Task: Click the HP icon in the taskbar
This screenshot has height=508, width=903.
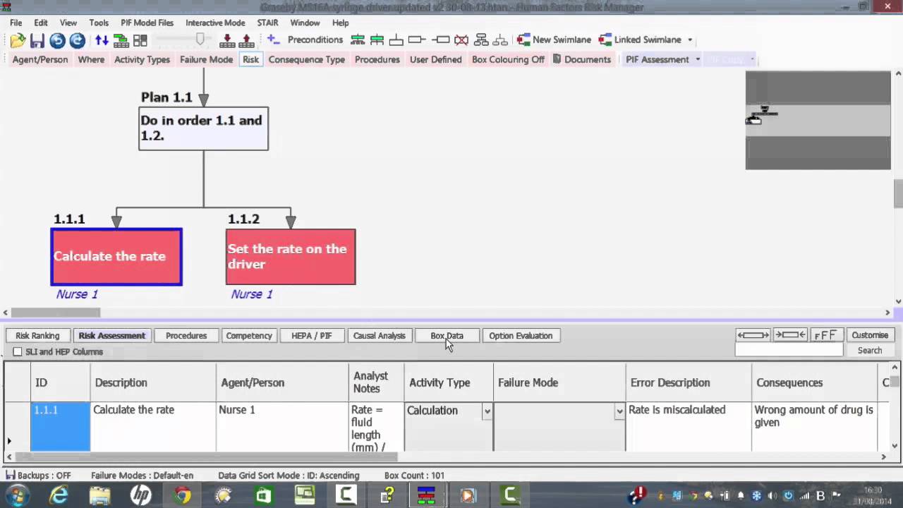Action: [x=141, y=496]
